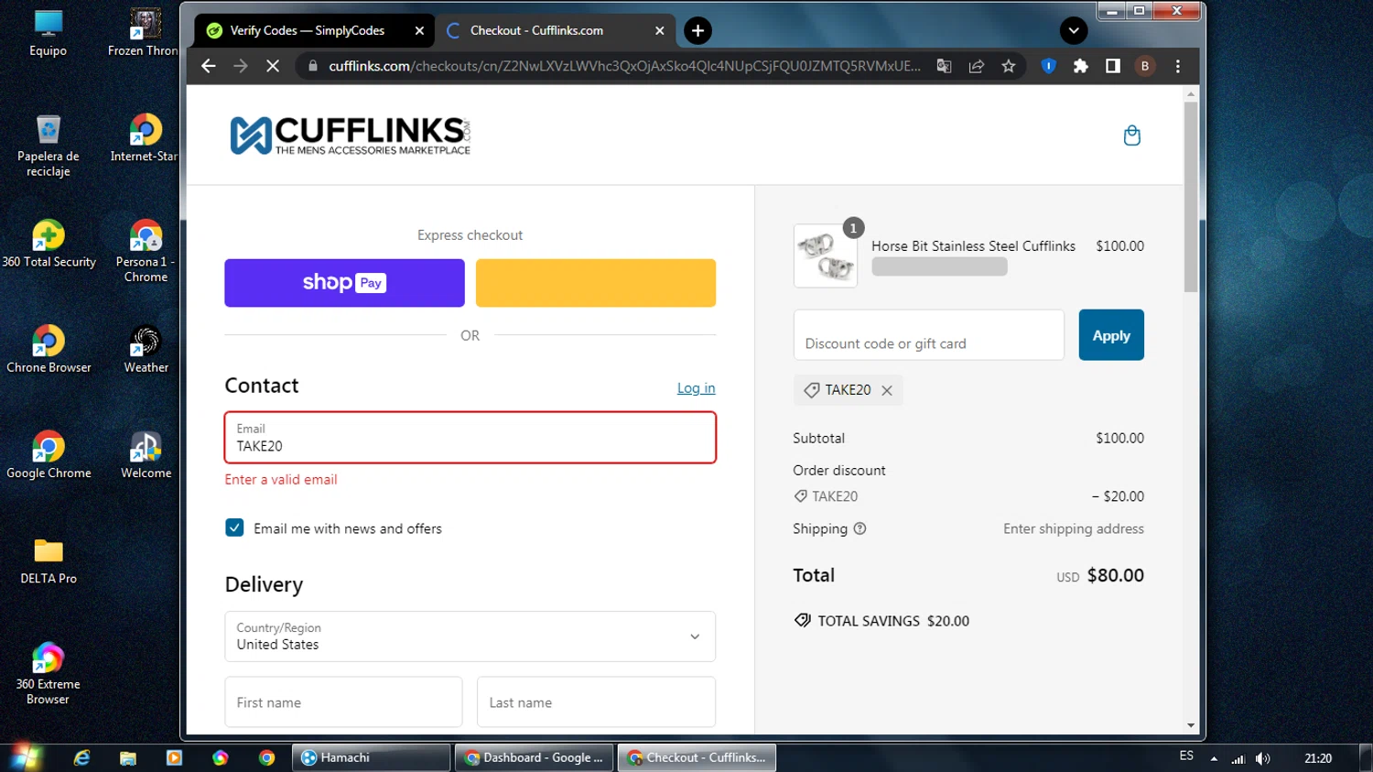Viewport: 1373px width, 772px height.
Task: Open the shopping bag cart icon
Action: coord(1131,136)
